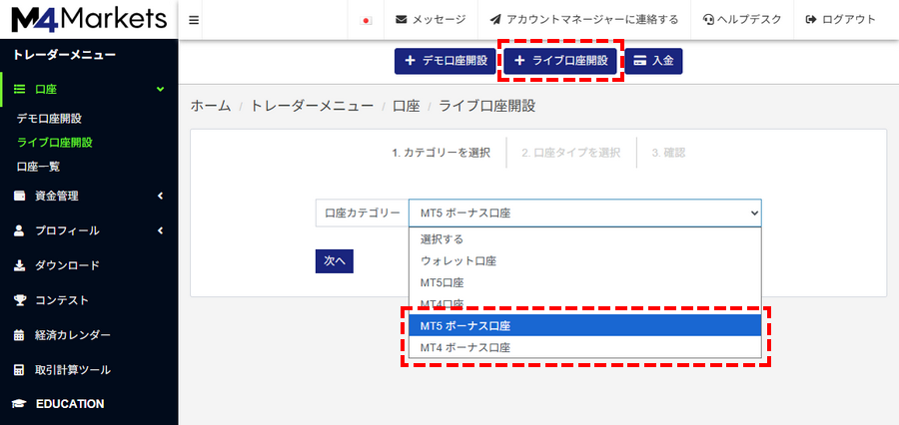Select MT5 ボーナス口座 highlighted option
This screenshot has height=425, width=899.
(584, 325)
